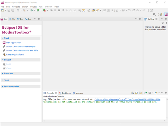Collapse the Launches section
The image size is (168, 126).
pyautogui.click(x=3, y=74)
